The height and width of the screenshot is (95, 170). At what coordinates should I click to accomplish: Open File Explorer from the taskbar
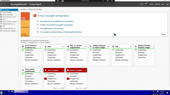[x=12, y=92]
